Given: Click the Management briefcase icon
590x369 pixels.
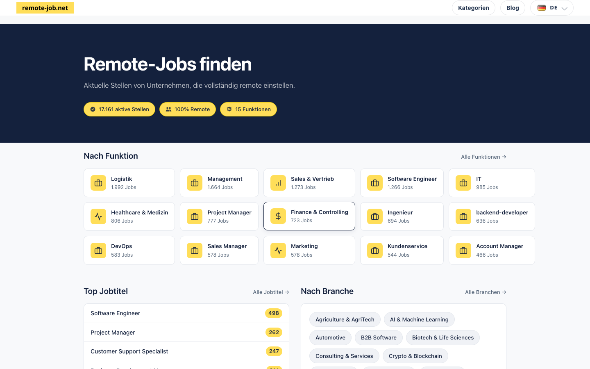Looking at the screenshot, I should point(195,183).
